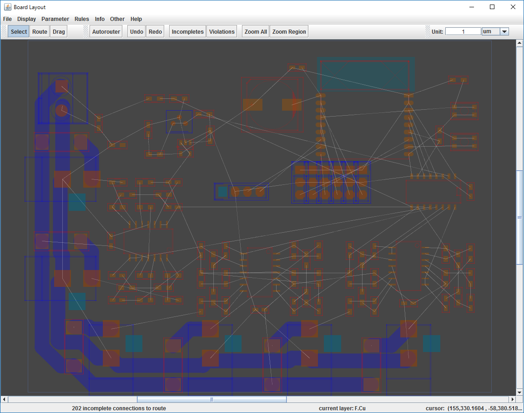This screenshot has height=413, width=524.
Task: Open the Display menu
Action: tap(26, 19)
